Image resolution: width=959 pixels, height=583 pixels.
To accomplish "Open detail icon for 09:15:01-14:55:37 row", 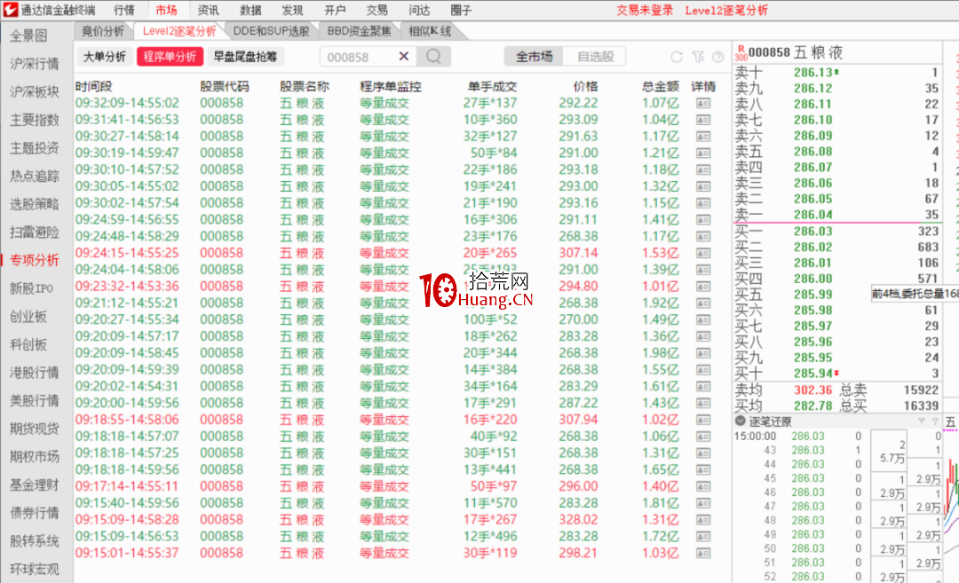I will (x=703, y=553).
